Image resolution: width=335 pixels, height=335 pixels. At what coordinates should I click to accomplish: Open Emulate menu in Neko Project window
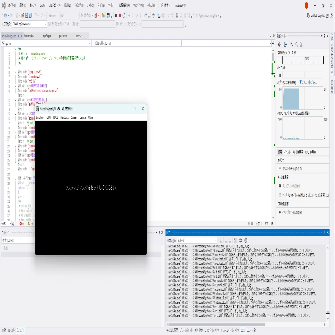pos(40,117)
